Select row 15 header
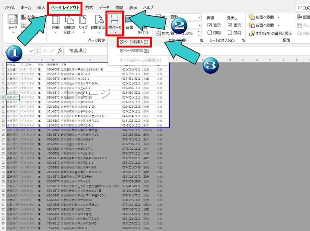The width and height of the screenshot is (310, 231). (3, 130)
